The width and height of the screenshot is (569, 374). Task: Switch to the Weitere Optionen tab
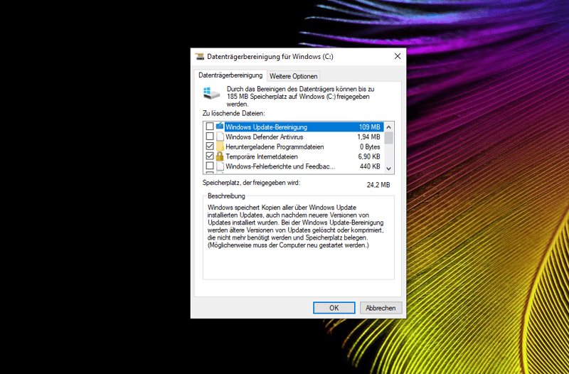click(293, 76)
